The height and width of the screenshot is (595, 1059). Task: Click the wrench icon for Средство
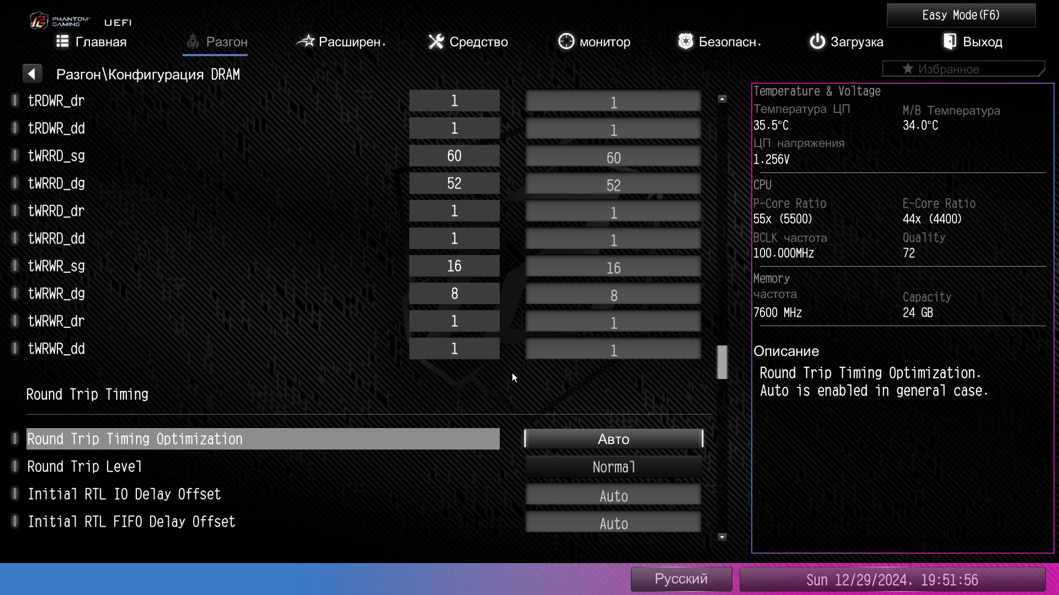(436, 42)
